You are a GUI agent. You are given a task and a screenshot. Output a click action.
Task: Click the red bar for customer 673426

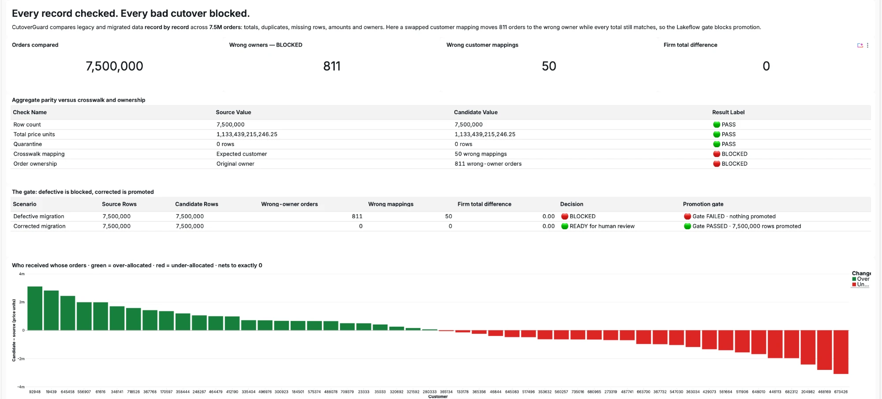point(841,352)
